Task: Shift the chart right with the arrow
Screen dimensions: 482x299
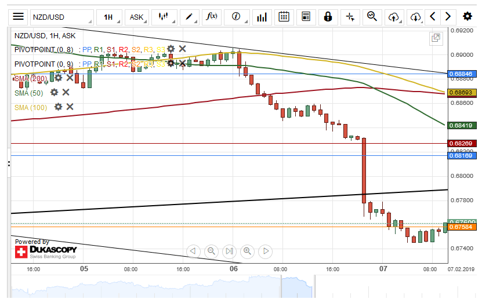Action: pos(448,17)
